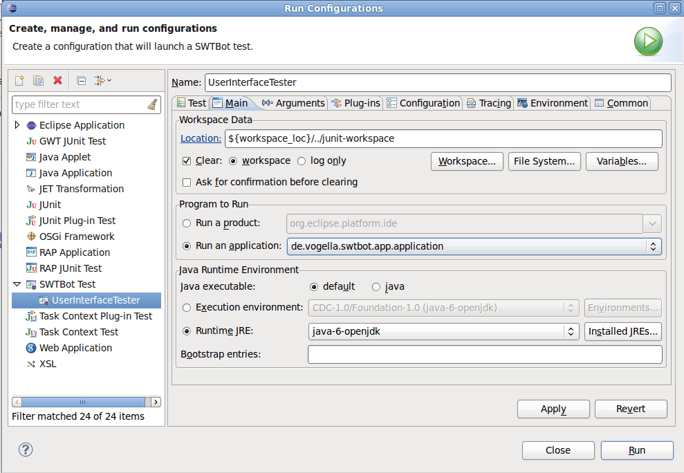Click the Apply button
This screenshot has height=473, width=684.
pos(553,409)
